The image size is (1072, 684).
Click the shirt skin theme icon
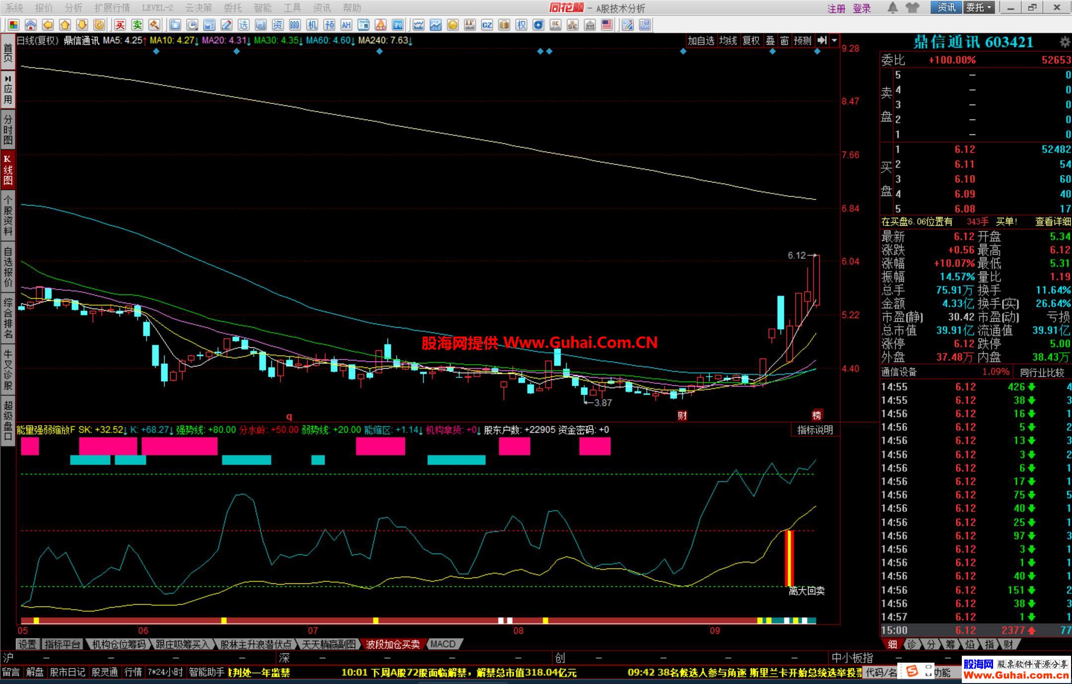pyautogui.click(x=912, y=7)
